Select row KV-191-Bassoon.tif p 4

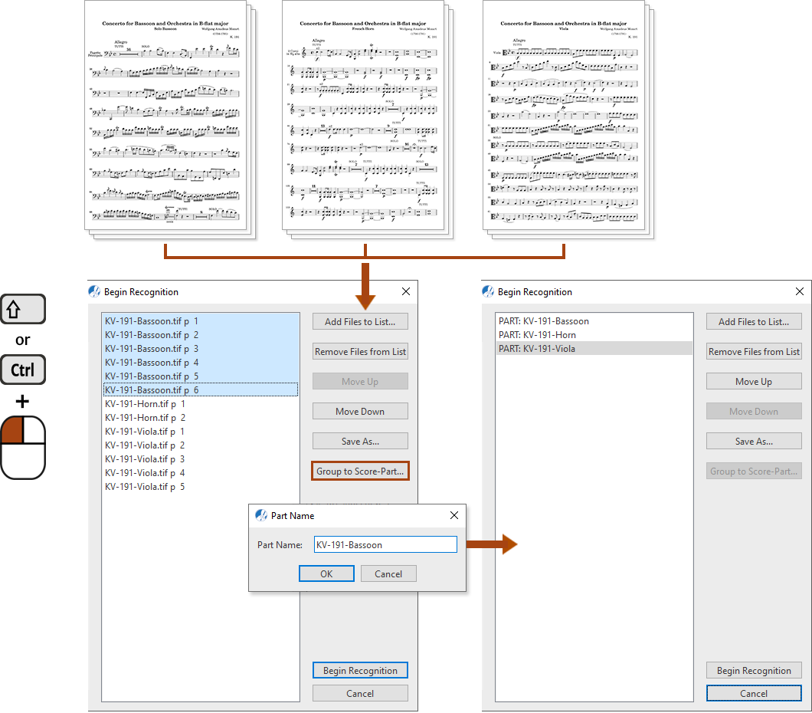(x=201, y=363)
